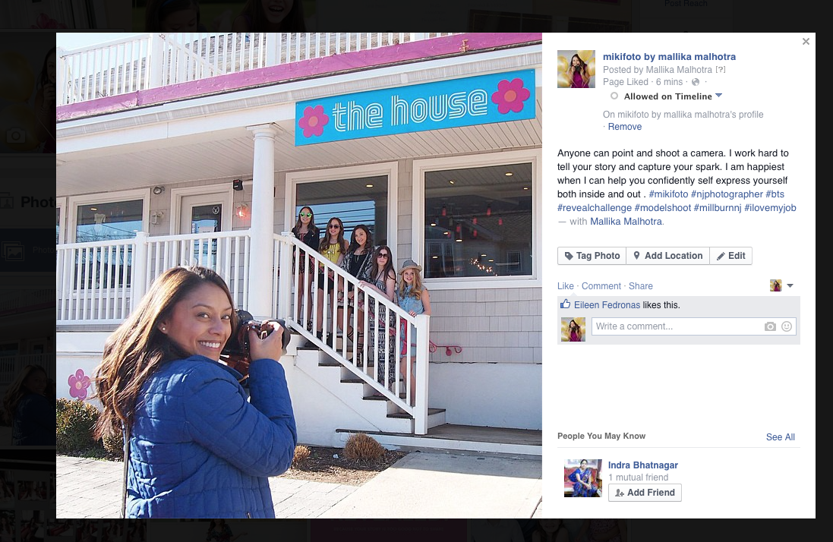Click the Comment link under the post
This screenshot has width=833, height=542.
coord(601,285)
